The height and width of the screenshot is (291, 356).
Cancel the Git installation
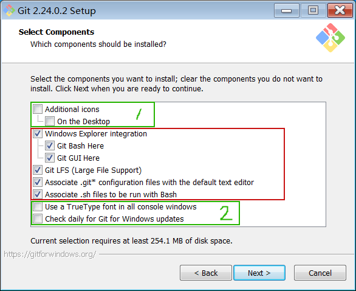point(320,273)
